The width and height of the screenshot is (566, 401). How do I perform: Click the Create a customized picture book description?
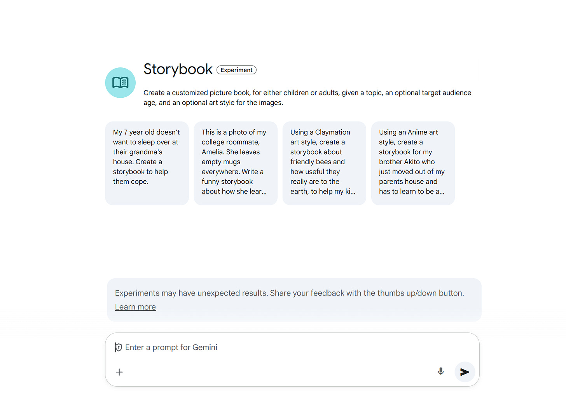click(x=307, y=98)
